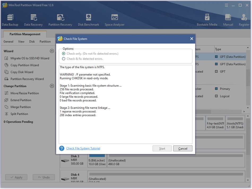Select Check & fix detected errors option
The height and width of the screenshot is (189, 252).
click(x=64, y=59)
